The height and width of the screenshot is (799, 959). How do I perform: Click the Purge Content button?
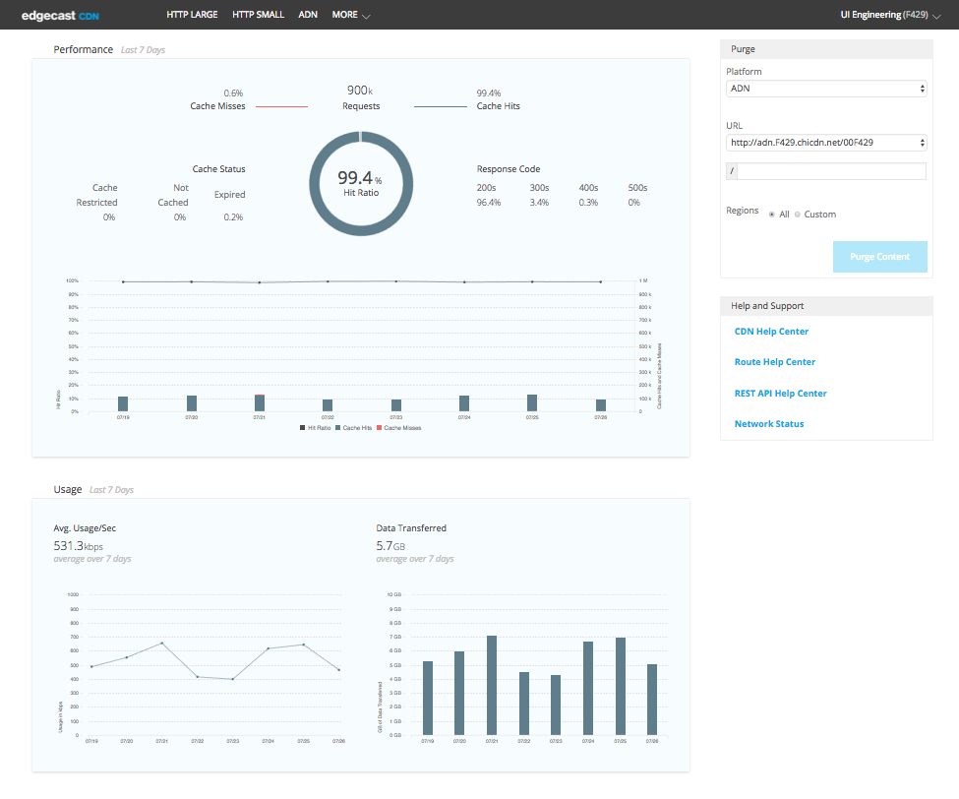(879, 257)
